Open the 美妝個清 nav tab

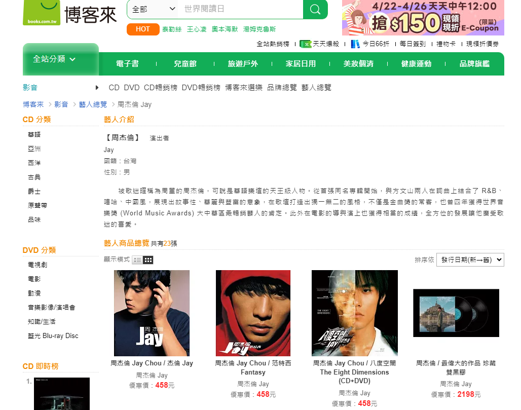[358, 64]
